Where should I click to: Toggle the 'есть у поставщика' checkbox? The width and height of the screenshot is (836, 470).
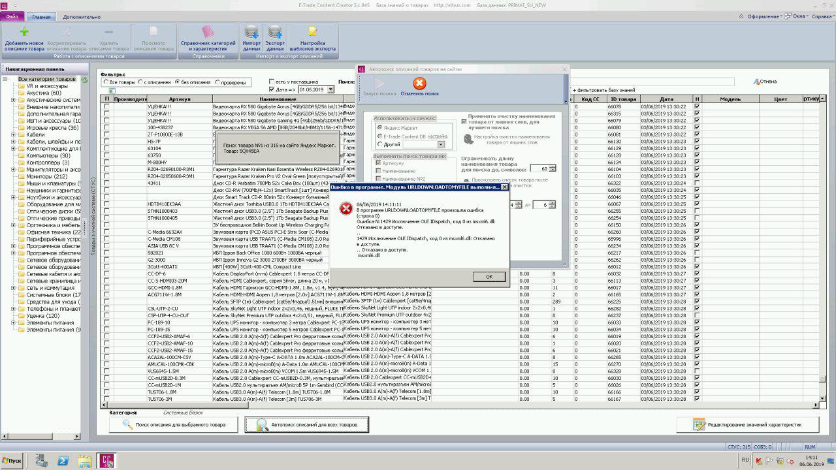272,82
